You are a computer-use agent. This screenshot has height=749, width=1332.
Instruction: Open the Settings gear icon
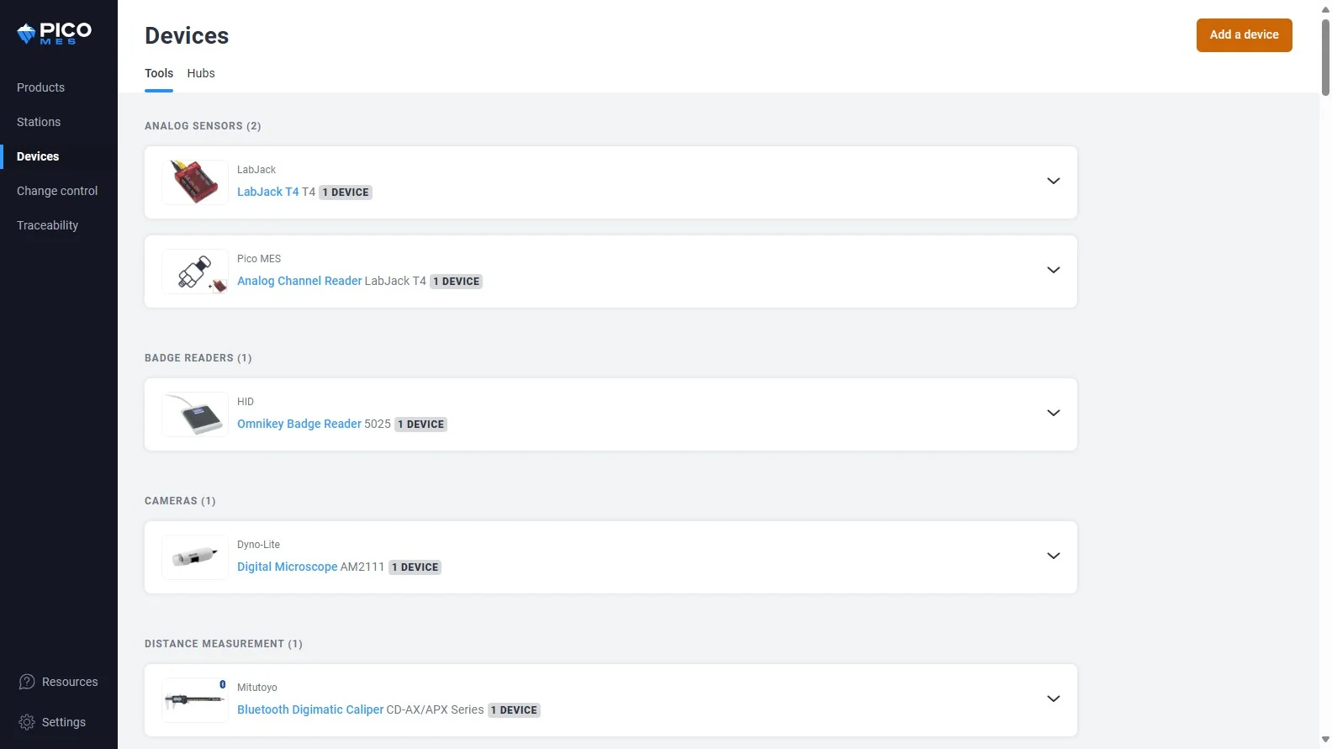27,722
